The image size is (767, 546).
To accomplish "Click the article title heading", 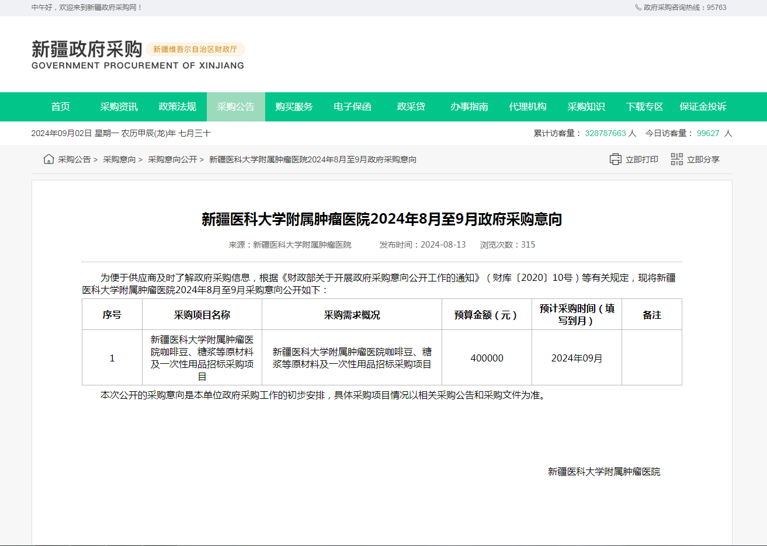I will [382, 219].
